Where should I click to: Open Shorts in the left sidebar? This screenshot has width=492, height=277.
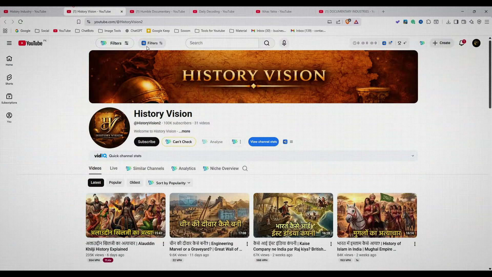(9, 80)
